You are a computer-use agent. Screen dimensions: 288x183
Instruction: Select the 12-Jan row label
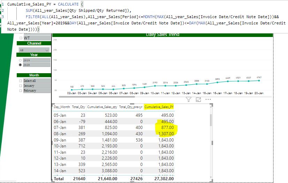click(x=60, y=158)
